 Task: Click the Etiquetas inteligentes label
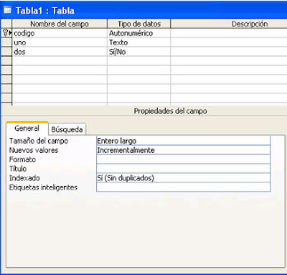tap(43, 187)
